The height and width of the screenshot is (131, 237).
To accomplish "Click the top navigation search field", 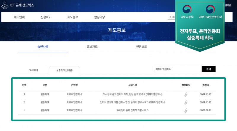I will pyautogui.click(x=172, y=17).
